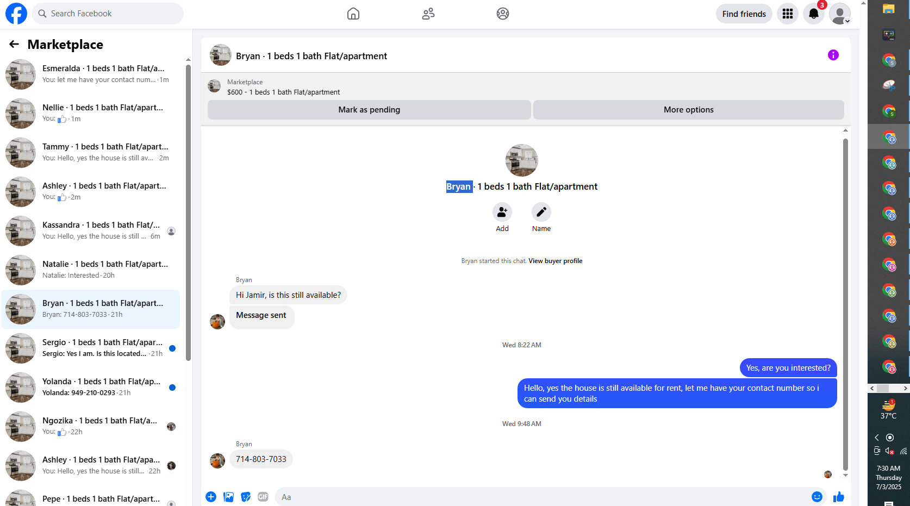Show hidden tray icons chevron
Image resolution: width=910 pixels, height=506 pixels.
pyautogui.click(x=876, y=438)
